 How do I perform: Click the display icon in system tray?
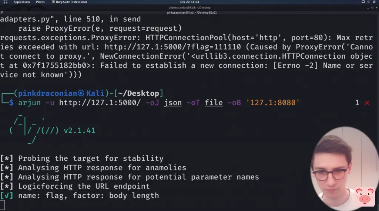pyautogui.click(x=363, y=2)
